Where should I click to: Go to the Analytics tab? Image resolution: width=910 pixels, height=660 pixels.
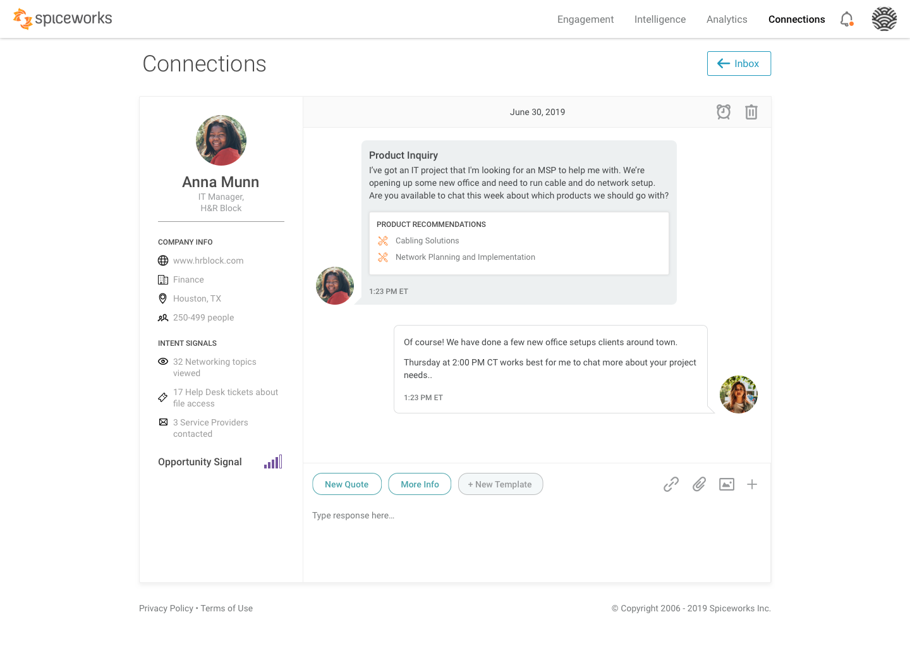tap(727, 20)
